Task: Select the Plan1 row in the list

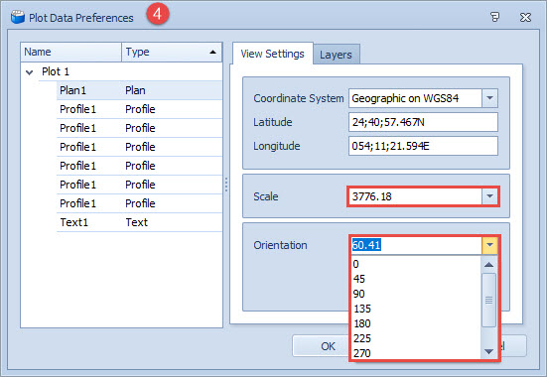Action: [139, 90]
